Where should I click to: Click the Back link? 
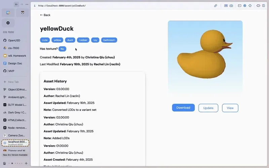pos(45,15)
